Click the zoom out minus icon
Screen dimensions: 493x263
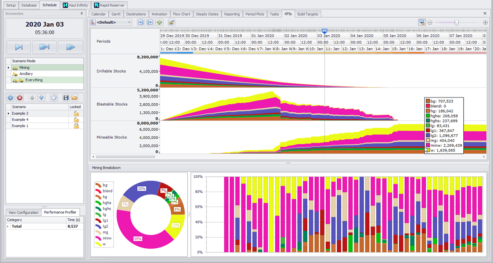pos(430,23)
